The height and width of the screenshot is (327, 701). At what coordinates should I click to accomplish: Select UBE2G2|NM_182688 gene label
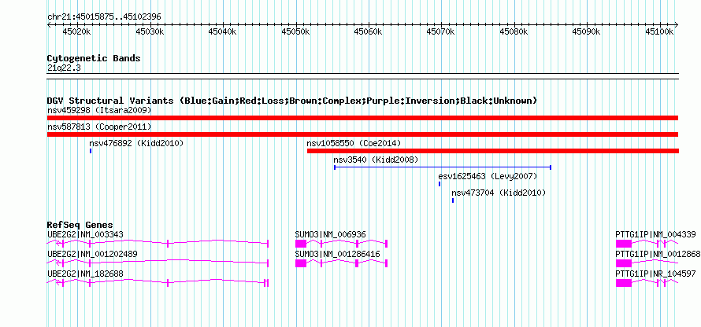85,274
